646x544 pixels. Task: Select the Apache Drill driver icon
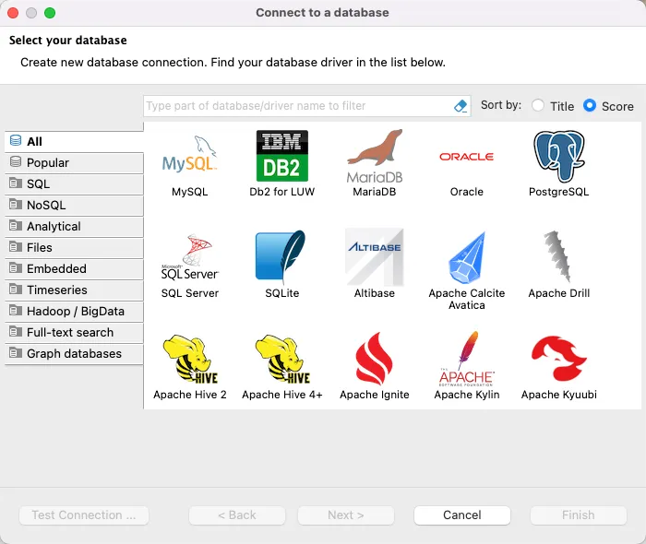tap(558, 256)
